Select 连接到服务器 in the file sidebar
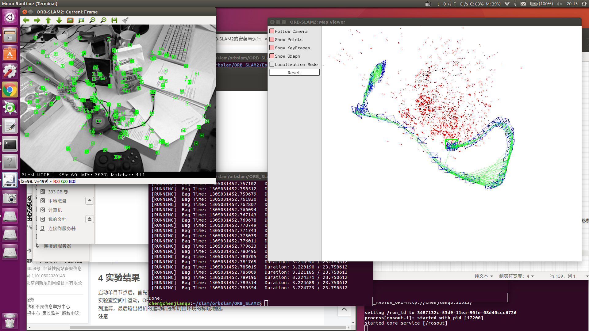The height and width of the screenshot is (331, 589). point(62,228)
